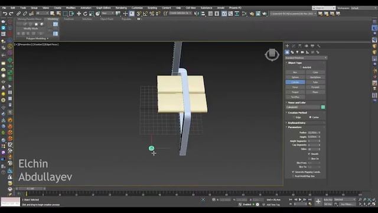Toggle the Window/Crossing selection icon

[71, 14]
